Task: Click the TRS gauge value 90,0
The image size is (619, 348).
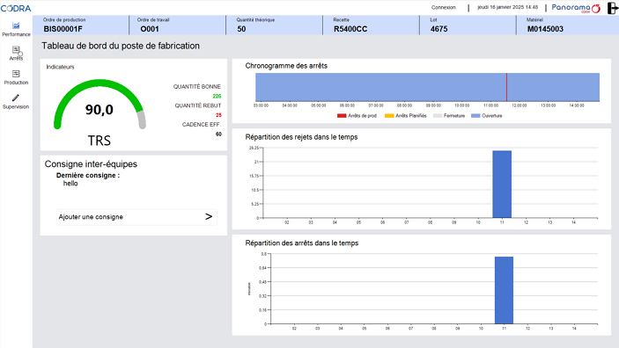Action: pyautogui.click(x=99, y=110)
